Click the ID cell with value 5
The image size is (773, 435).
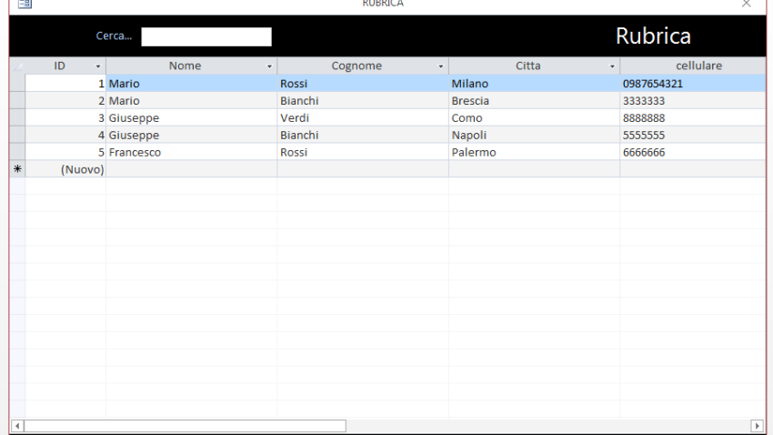coord(65,152)
